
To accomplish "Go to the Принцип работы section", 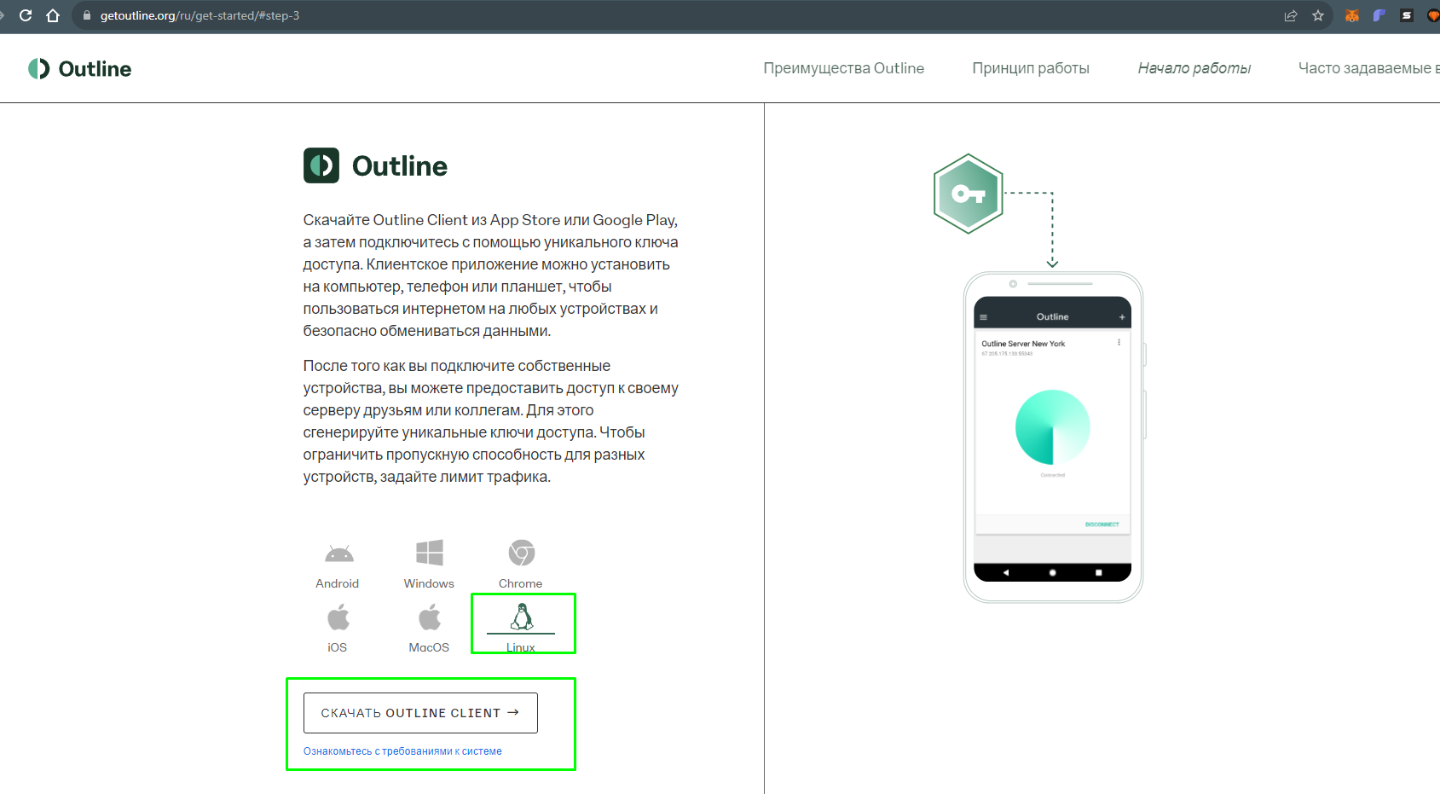I will point(1030,68).
